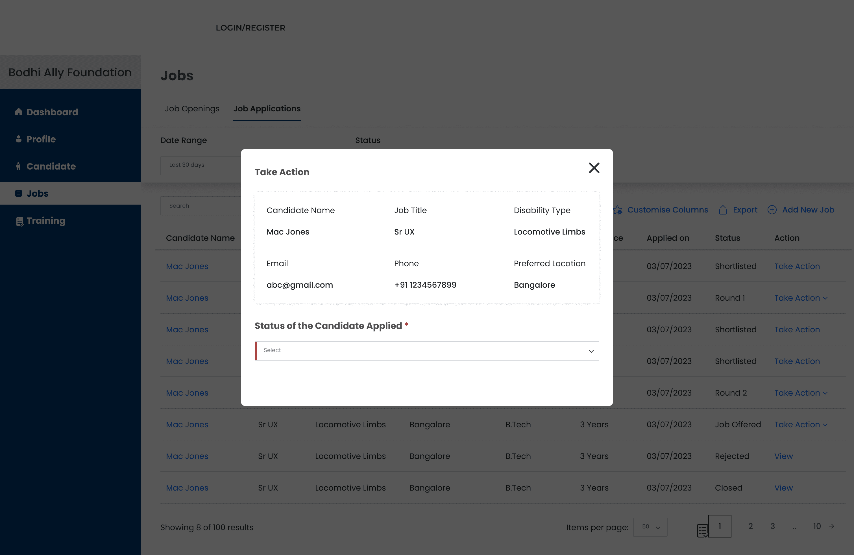Expand Take Action for the Job Offered row
The height and width of the screenshot is (555, 854).
(x=801, y=424)
